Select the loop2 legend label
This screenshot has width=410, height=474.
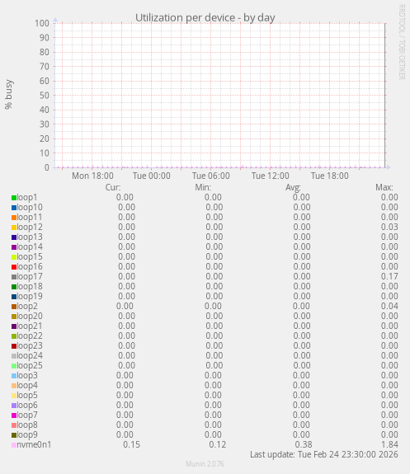[x=27, y=306]
